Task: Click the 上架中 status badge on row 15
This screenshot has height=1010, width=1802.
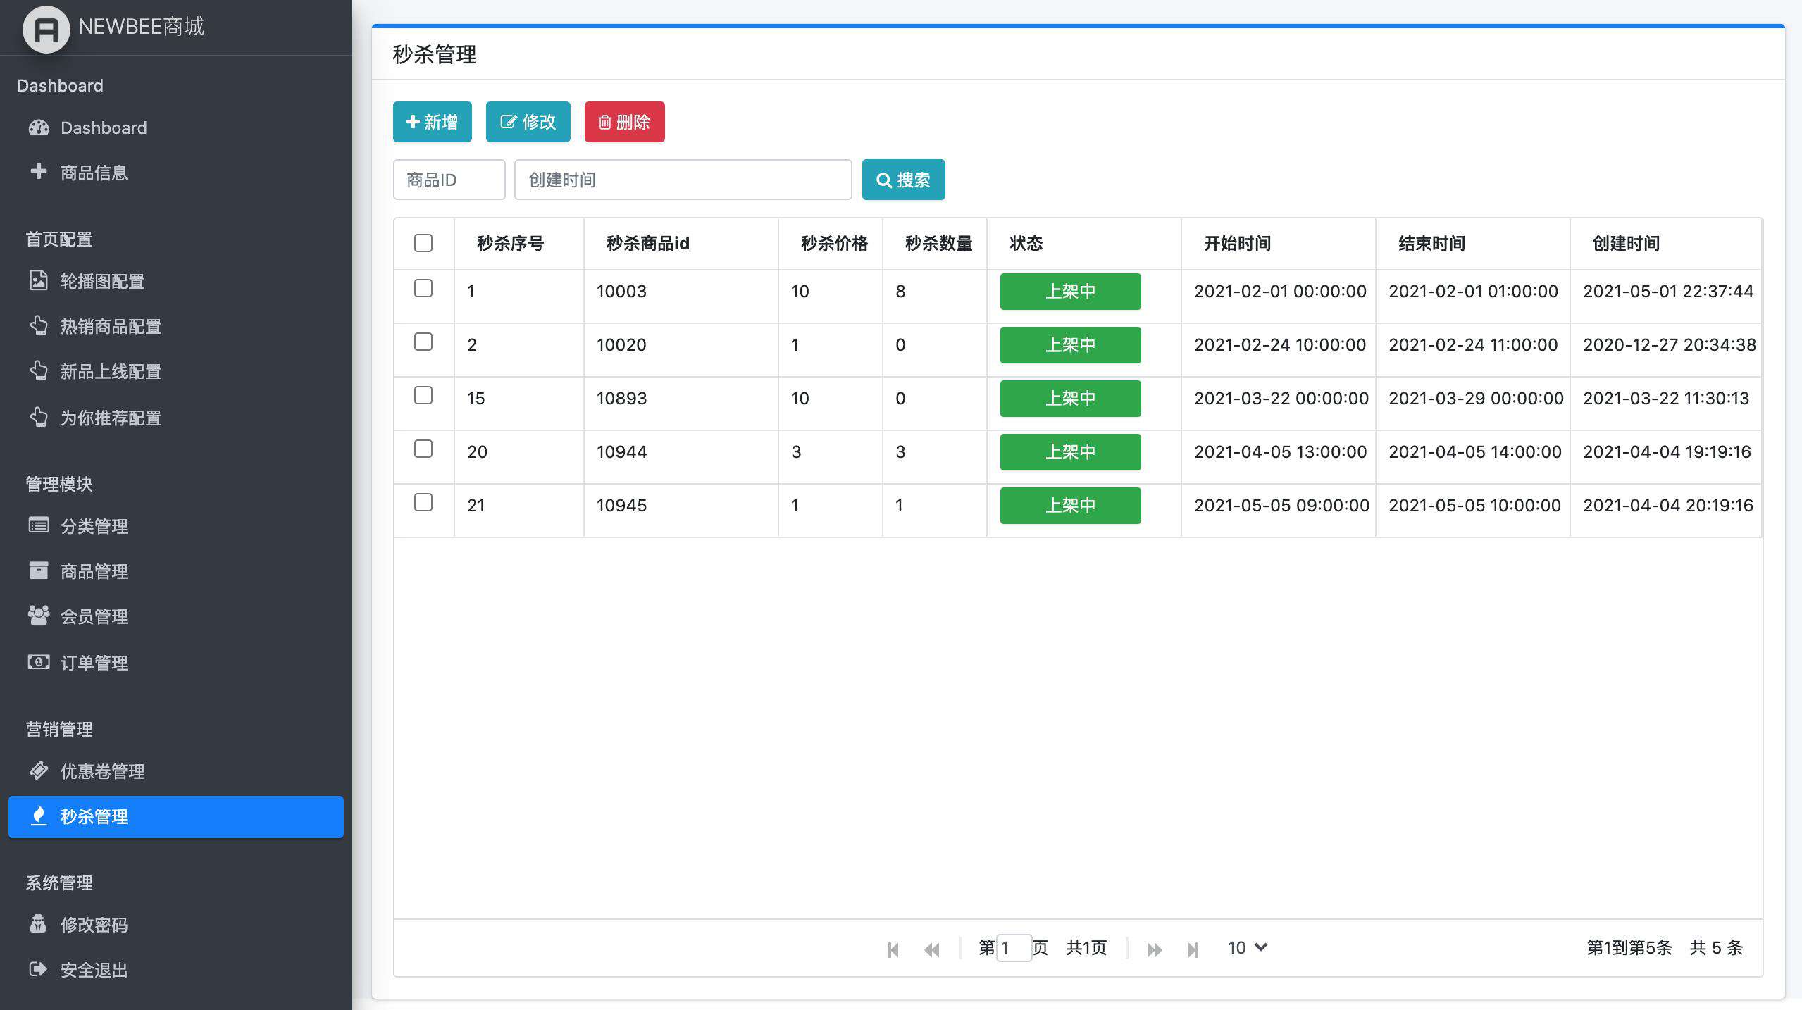Action: (1069, 397)
